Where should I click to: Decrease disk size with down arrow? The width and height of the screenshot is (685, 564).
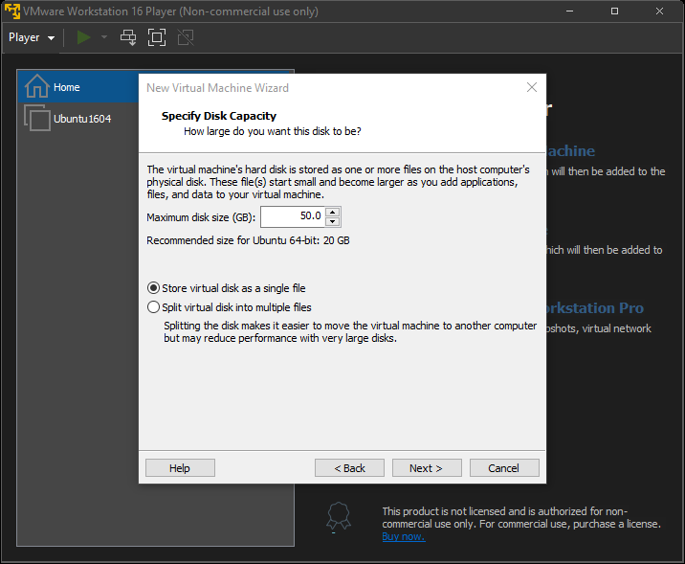[x=333, y=221]
